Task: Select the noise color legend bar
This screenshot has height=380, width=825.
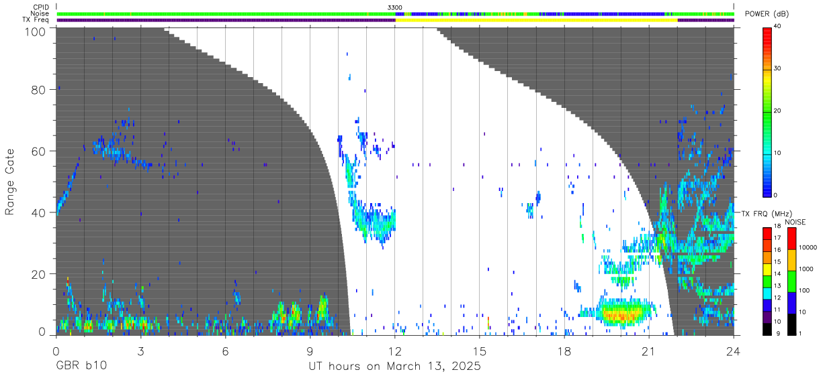Action: click(791, 281)
